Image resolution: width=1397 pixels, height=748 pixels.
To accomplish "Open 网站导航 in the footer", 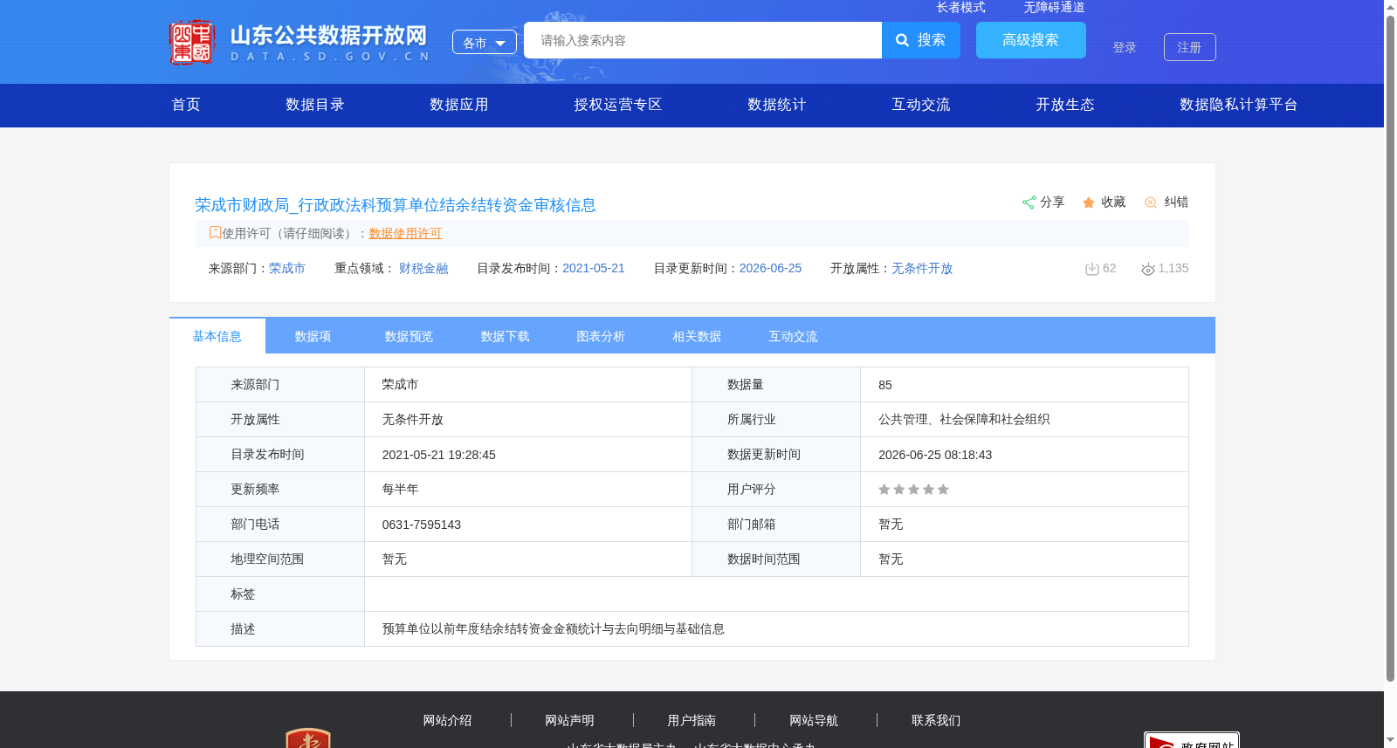I will (814, 720).
